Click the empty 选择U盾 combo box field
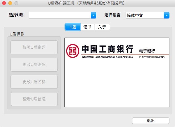 (x=60, y=15)
